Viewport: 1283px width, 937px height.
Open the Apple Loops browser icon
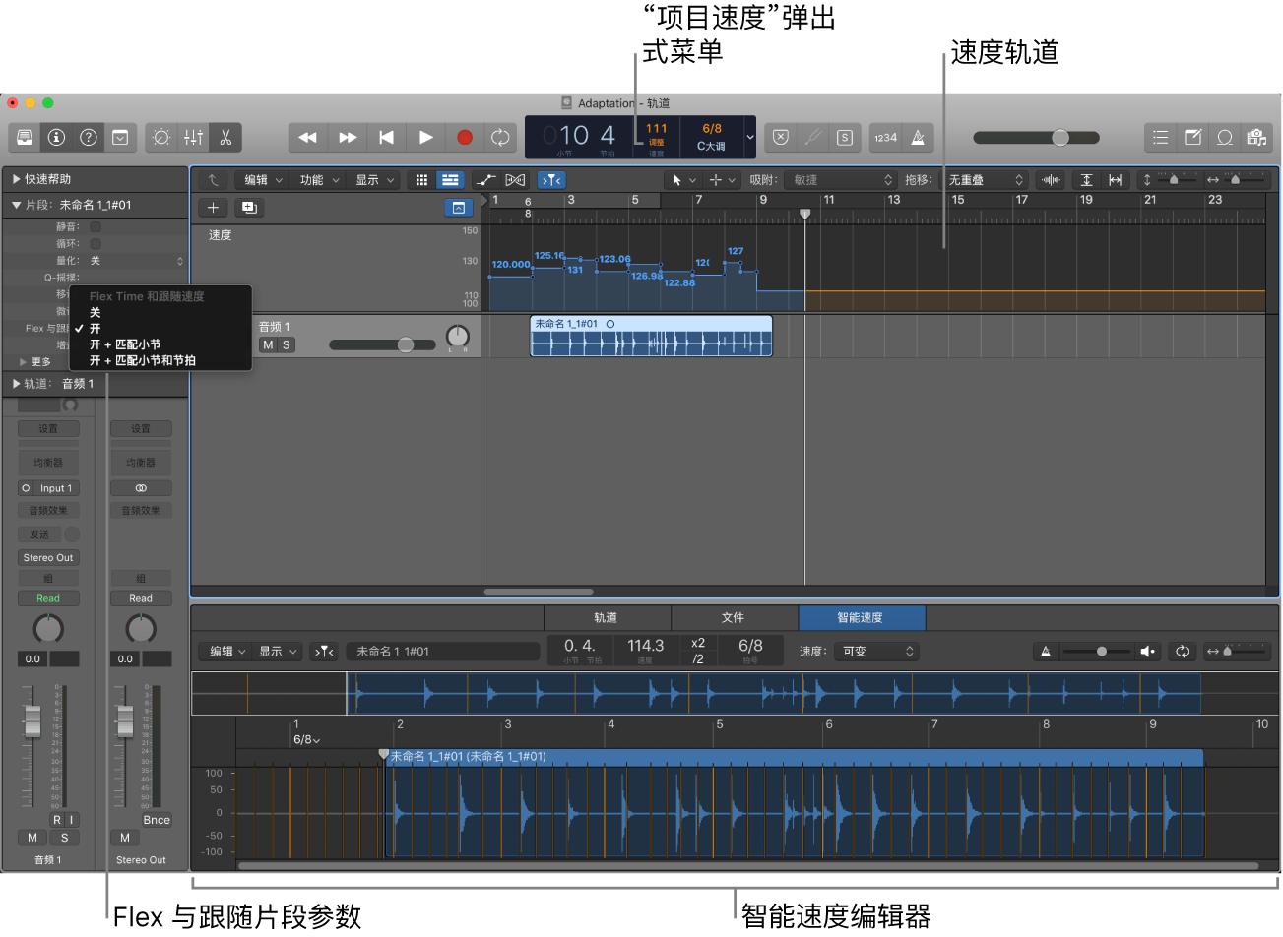(x=1226, y=138)
